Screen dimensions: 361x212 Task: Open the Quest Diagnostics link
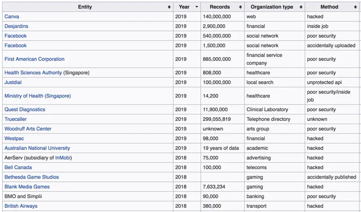tap(25, 110)
